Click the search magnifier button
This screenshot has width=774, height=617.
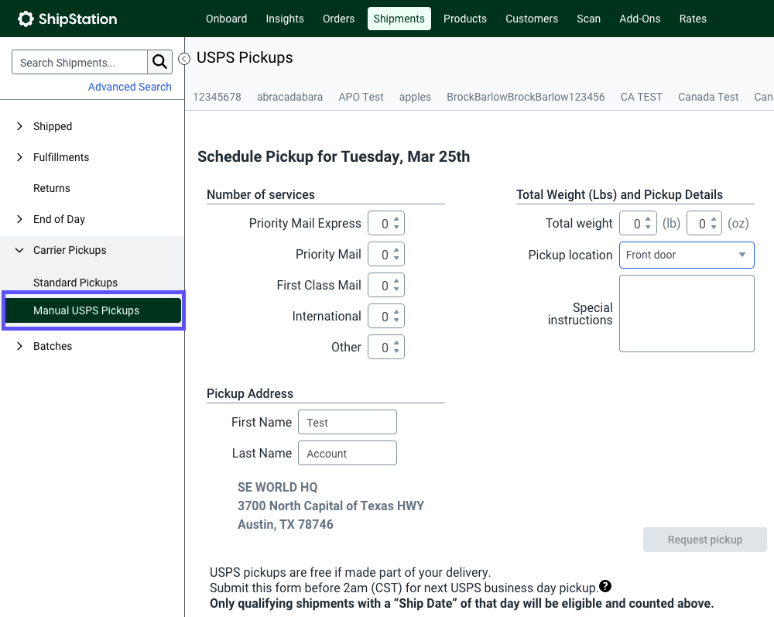tap(159, 62)
